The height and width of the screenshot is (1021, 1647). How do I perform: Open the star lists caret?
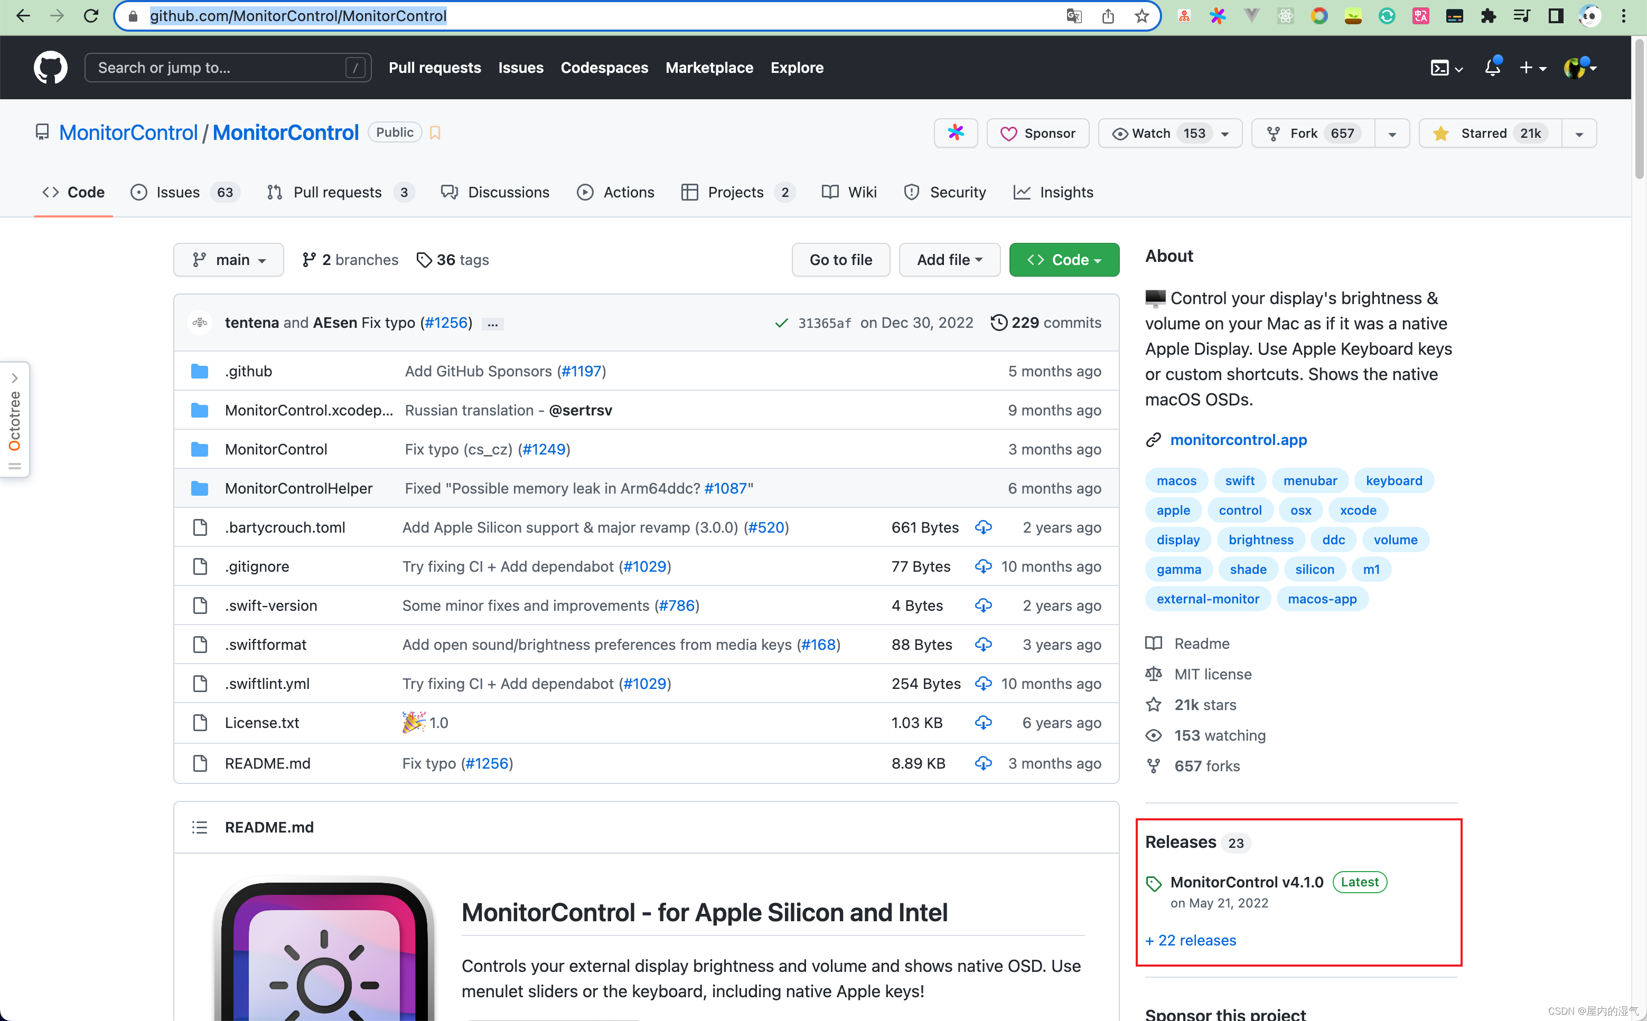(1579, 134)
